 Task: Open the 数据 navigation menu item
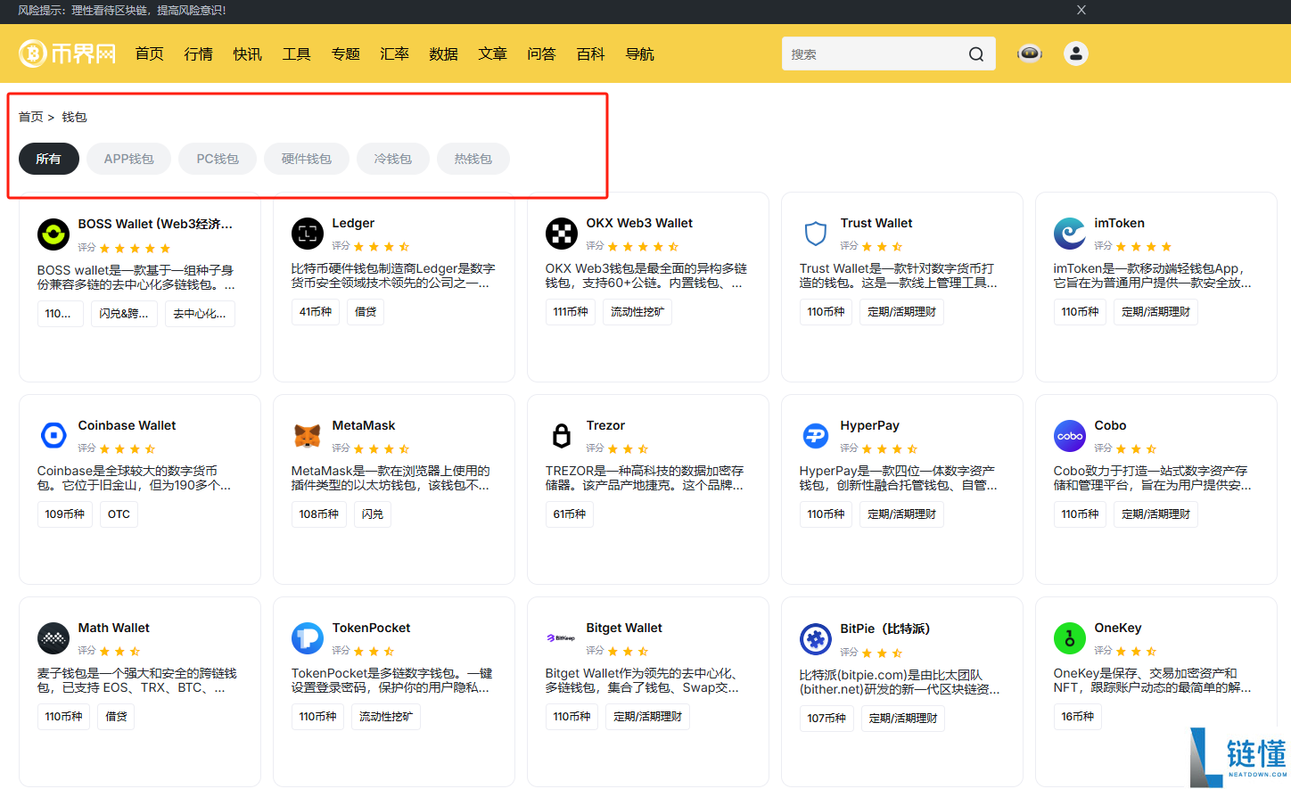(444, 54)
